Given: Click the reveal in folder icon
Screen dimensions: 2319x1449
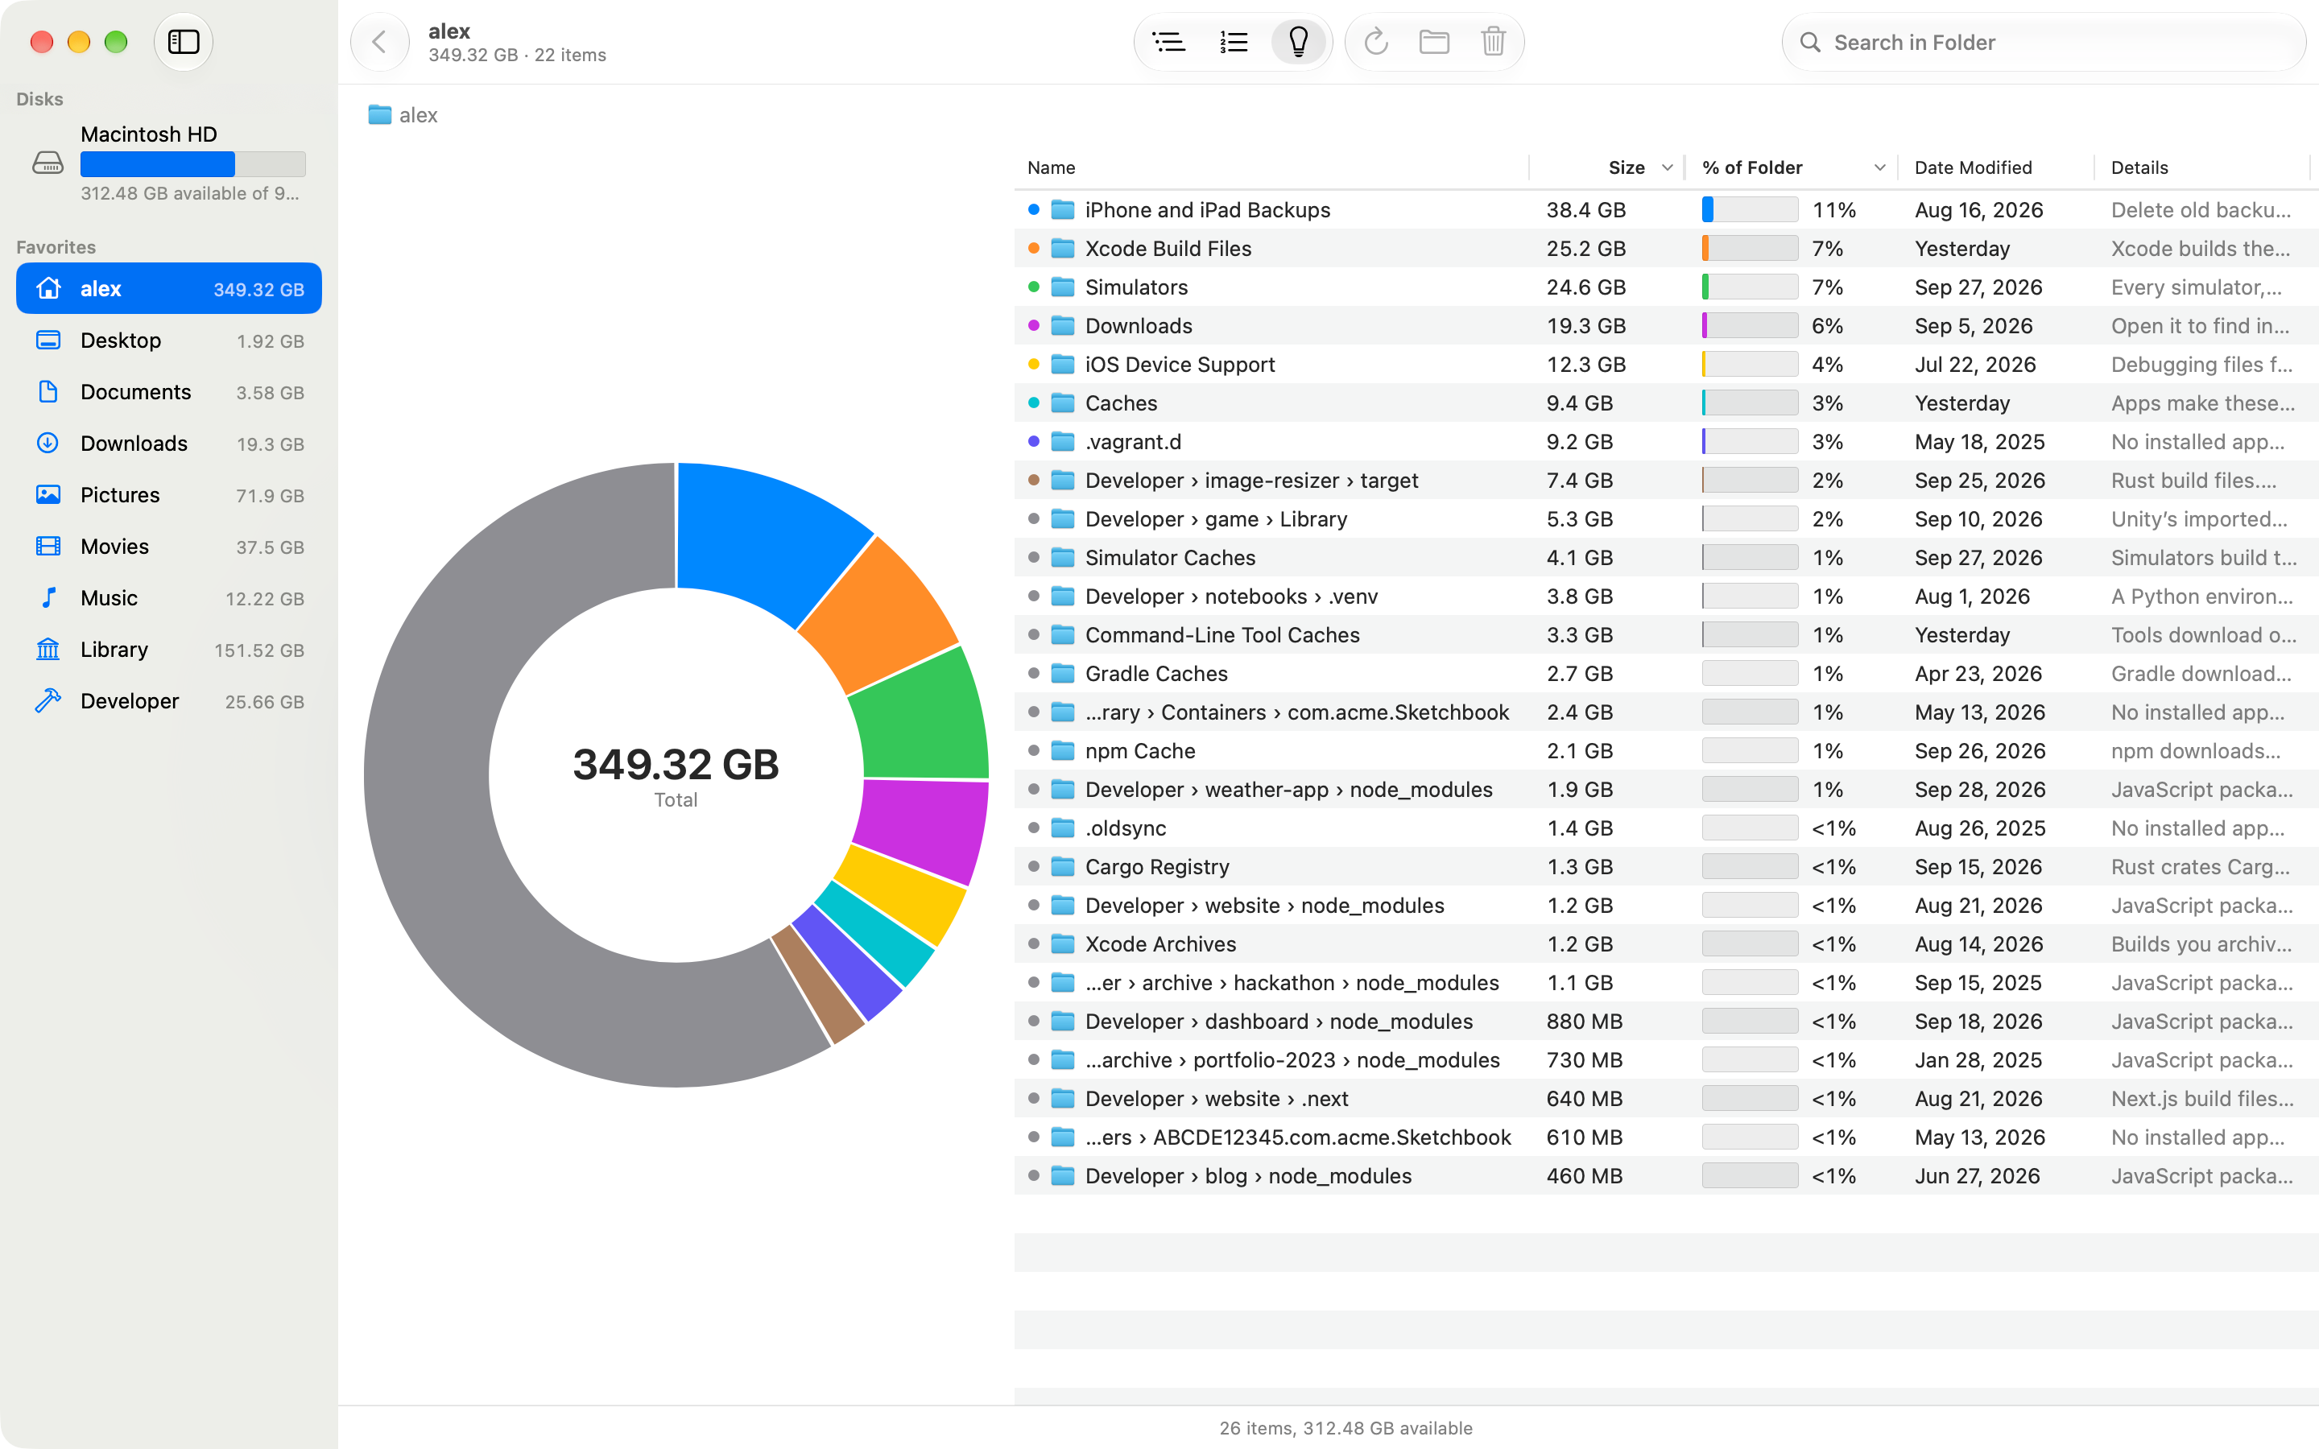Looking at the screenshot, I should tap(1433, 42).
